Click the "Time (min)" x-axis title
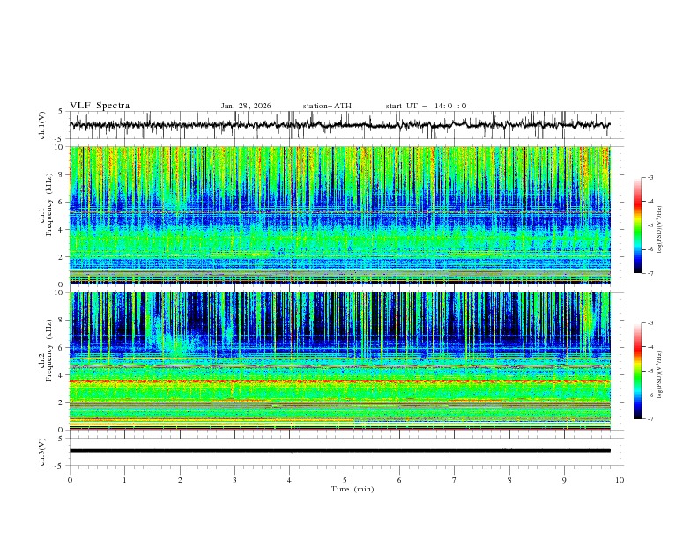Screen dimensions: 698x539 click(x=353, y=489)
